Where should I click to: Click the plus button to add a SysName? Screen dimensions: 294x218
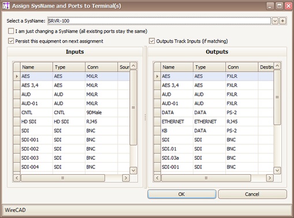coord(282,21)
